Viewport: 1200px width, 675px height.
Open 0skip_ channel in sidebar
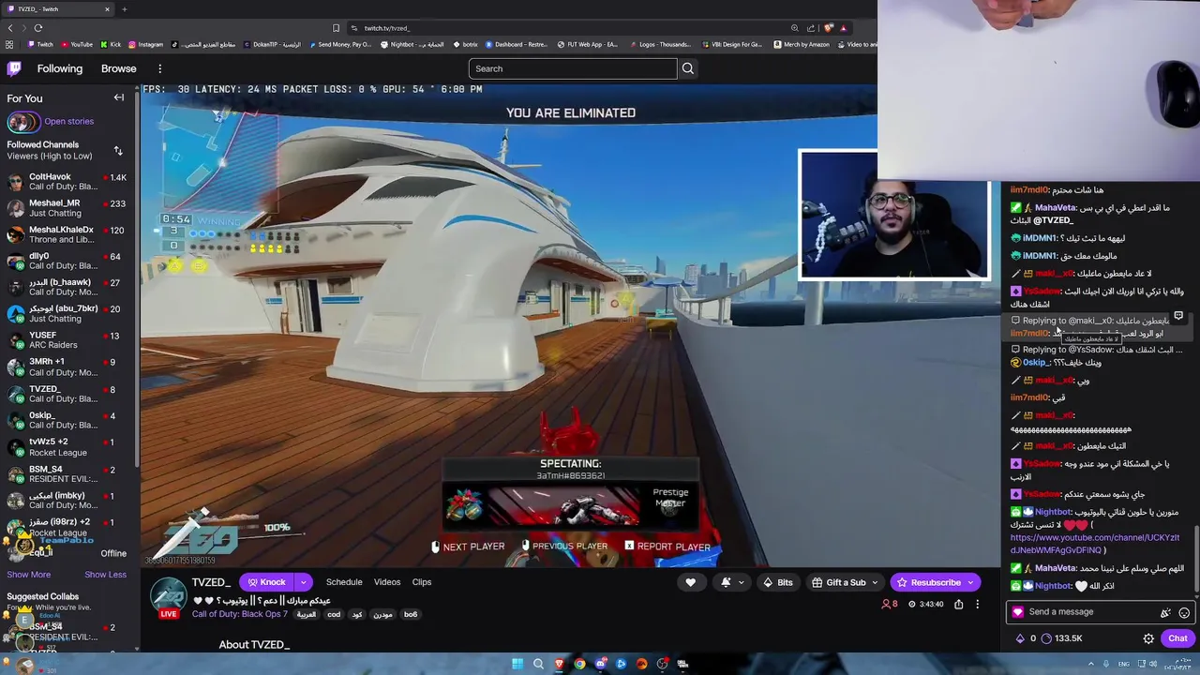click(x=67, y=420)
